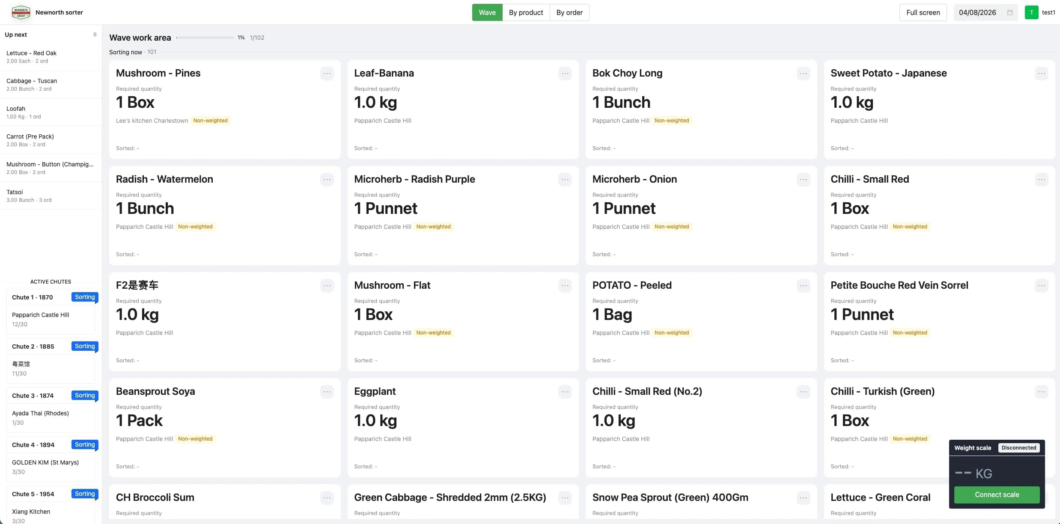Open CH Broccoli Sum card ellipsis menu

pos(327,498)
